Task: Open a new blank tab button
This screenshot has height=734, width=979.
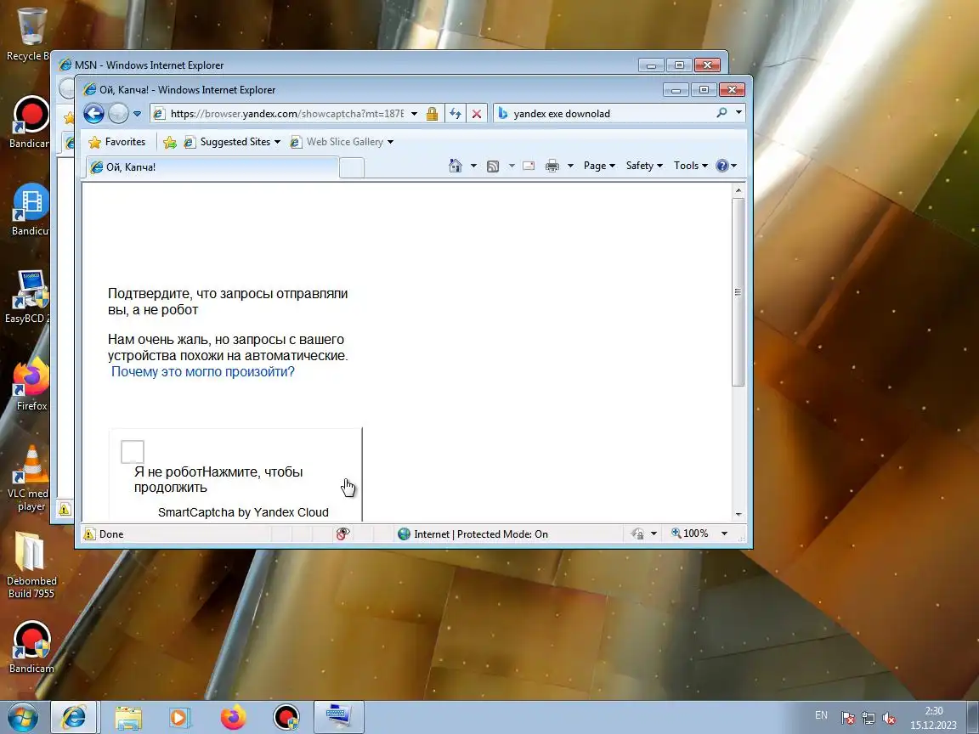Action: (352, 168)
